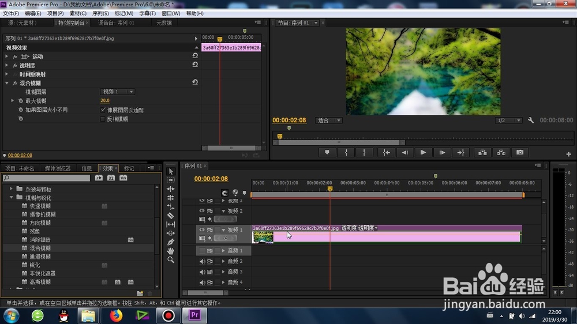Image resolution: width=577 pixels, height=324 pixels.
Task: Expand 音频 1 track
Action: tap(223, 251)
